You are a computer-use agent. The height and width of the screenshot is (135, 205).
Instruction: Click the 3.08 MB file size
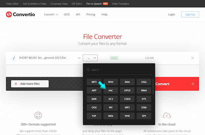pos(149,58)
